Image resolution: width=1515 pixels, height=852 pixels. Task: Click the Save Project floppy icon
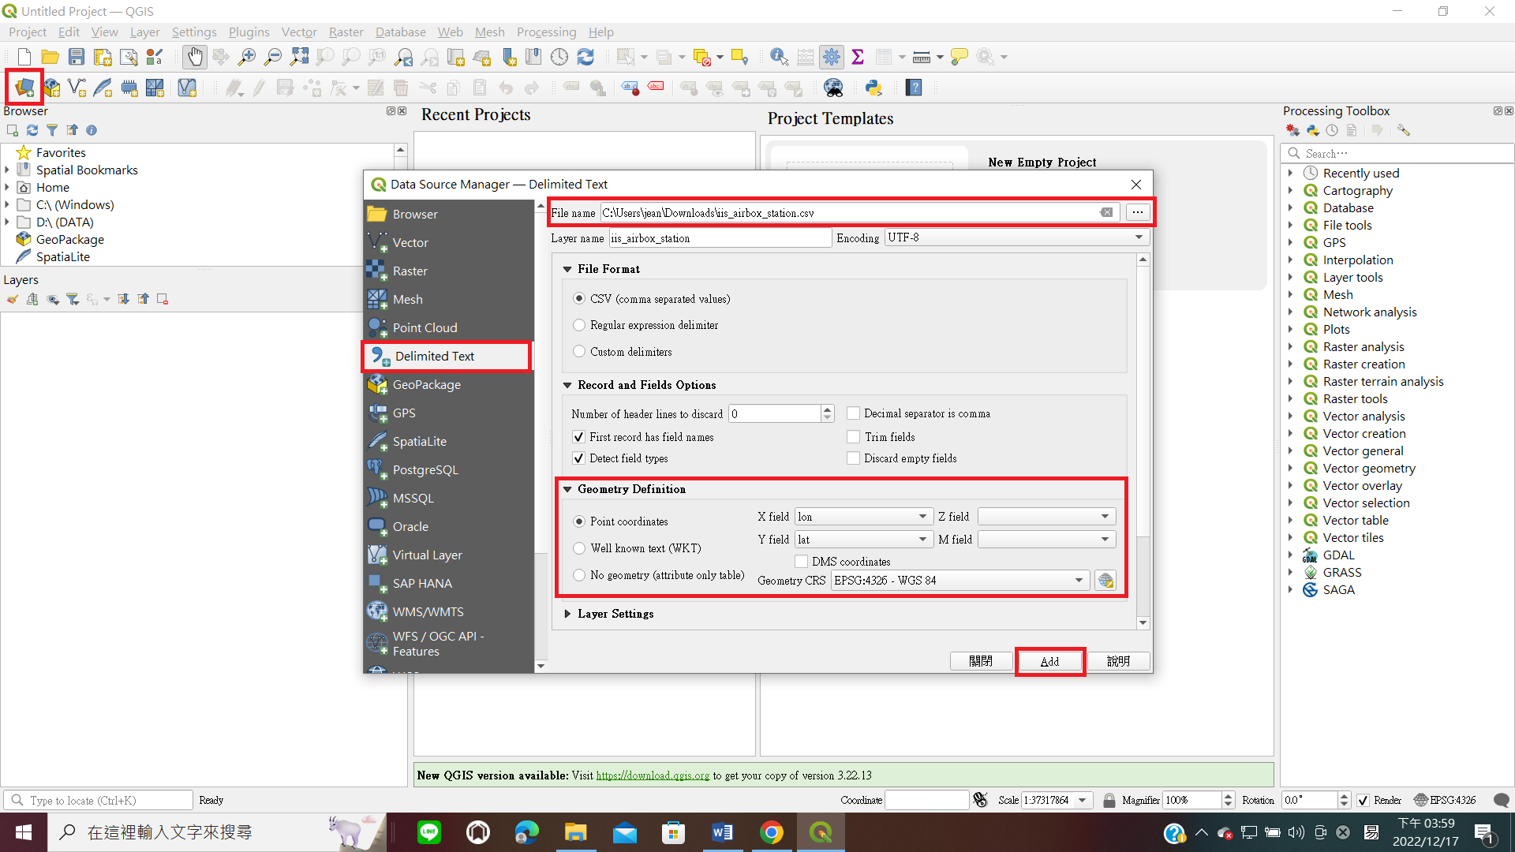click(77, 57)
